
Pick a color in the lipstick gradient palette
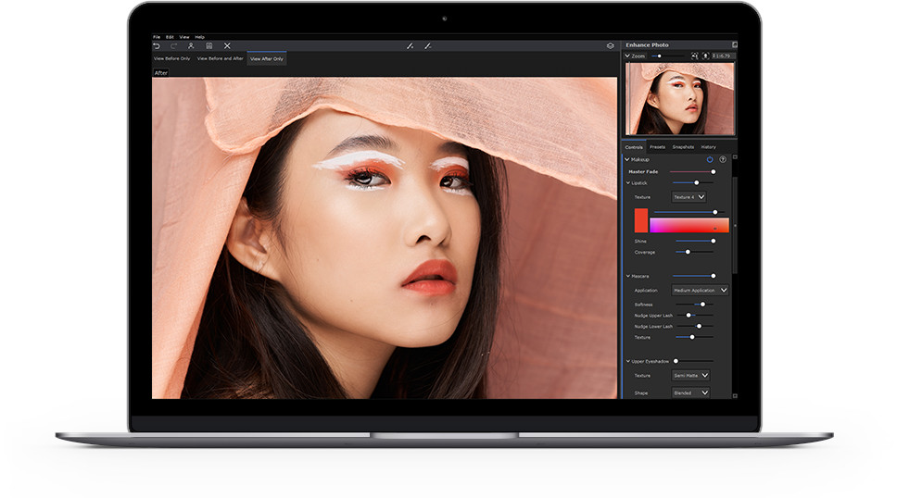tap(689, 225)
